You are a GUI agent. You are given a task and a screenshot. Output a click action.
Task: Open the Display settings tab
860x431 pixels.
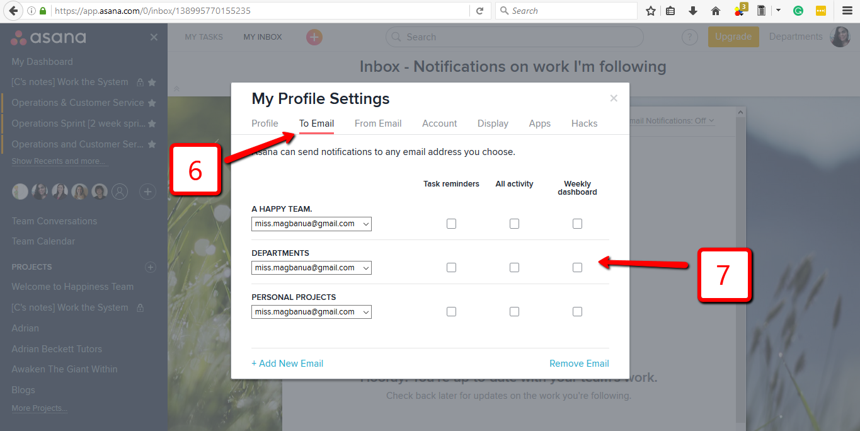(x=493, y=124)
